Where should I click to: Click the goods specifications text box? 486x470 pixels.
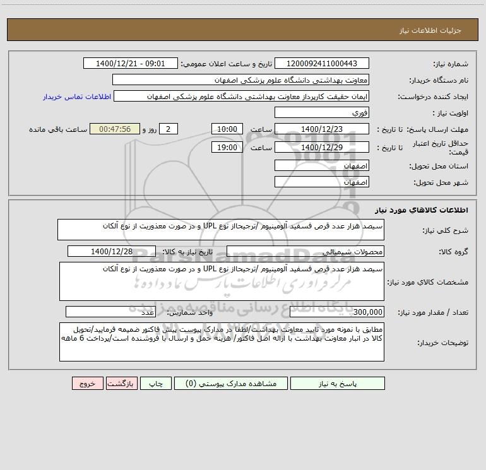pyautogui.click(x=222, y=281)
